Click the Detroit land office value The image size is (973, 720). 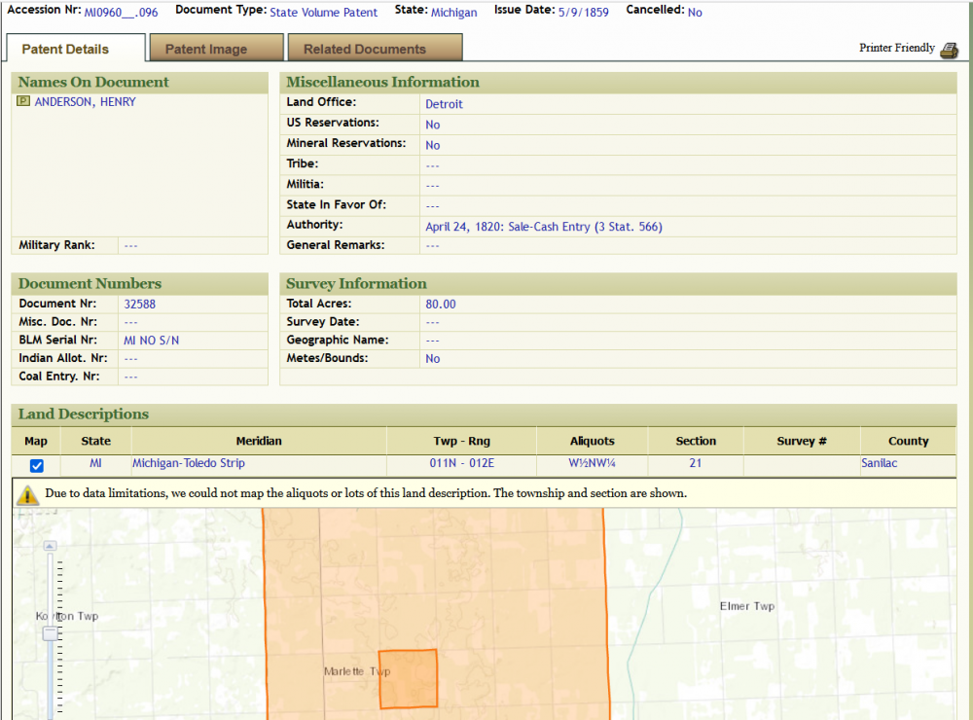click(444, 104)
